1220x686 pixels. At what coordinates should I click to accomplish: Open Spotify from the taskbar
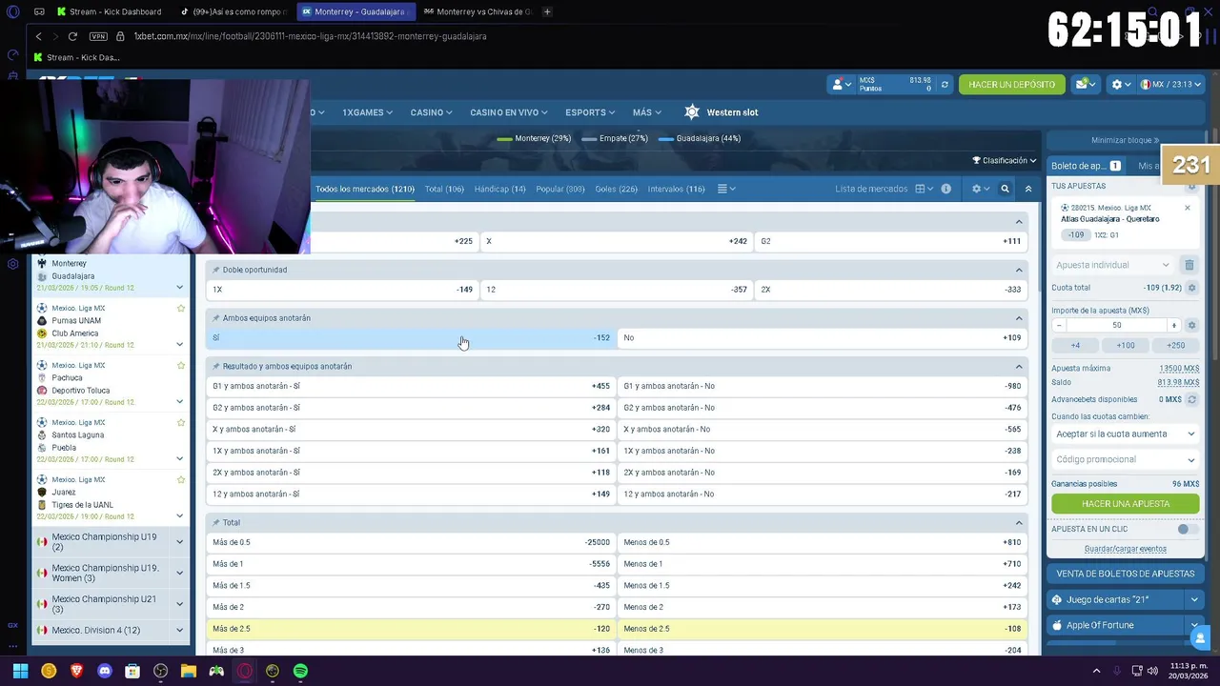300,671
